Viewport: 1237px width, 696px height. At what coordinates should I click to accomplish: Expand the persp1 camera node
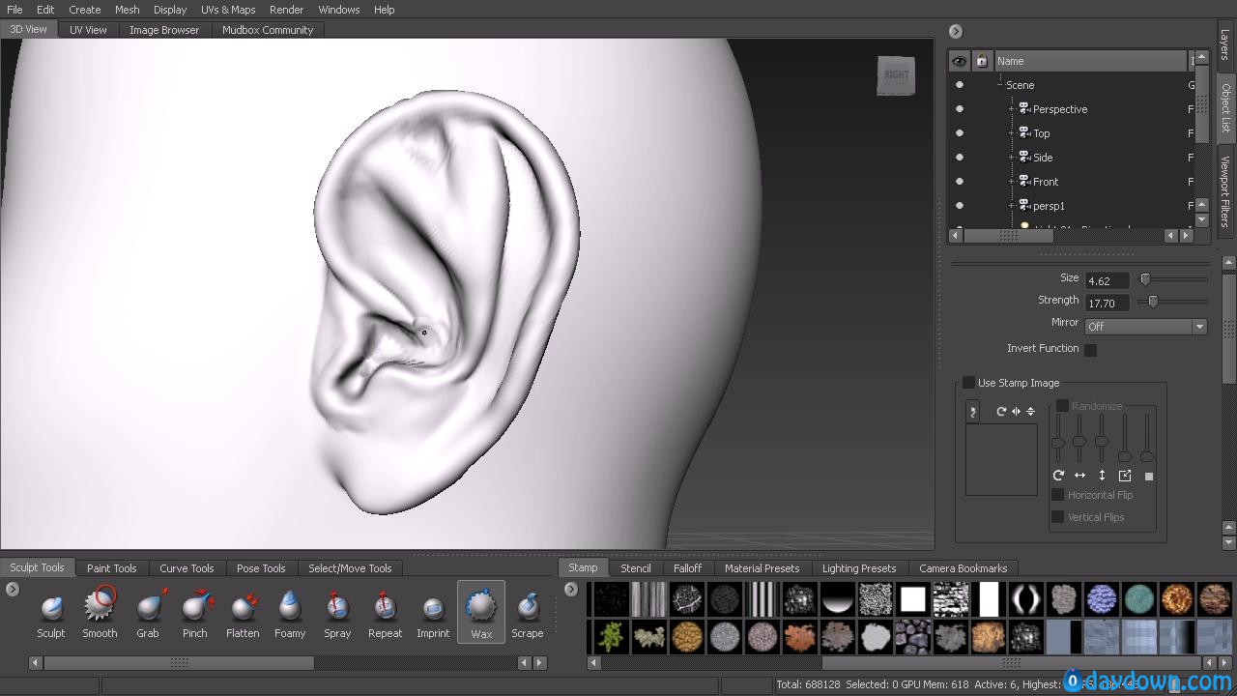pos(1011,206)
